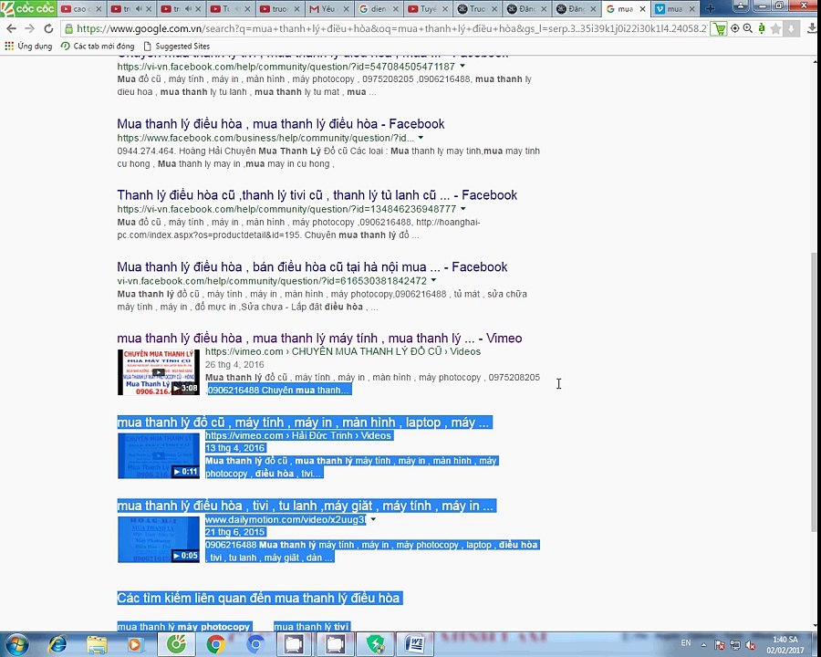Expand dropdown next to question?id=547084505471187 URL
821x657 pixels.
pyautogui.click(x=462, y=66)
